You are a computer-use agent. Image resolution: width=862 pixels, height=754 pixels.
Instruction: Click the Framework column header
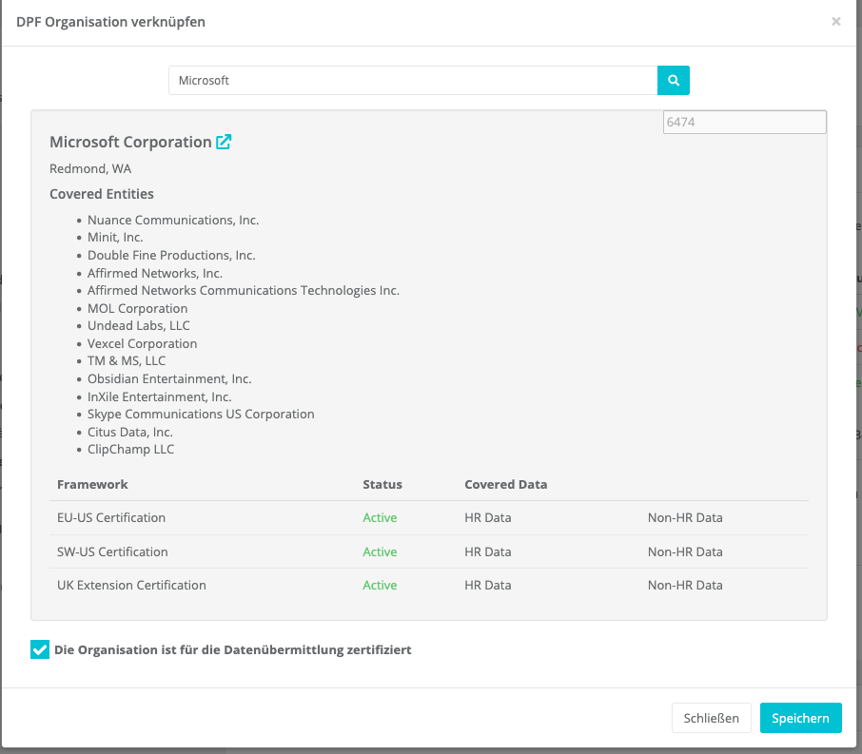click(92, 484)
